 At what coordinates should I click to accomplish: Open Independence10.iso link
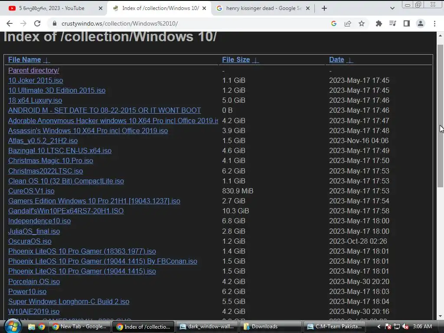39,221
